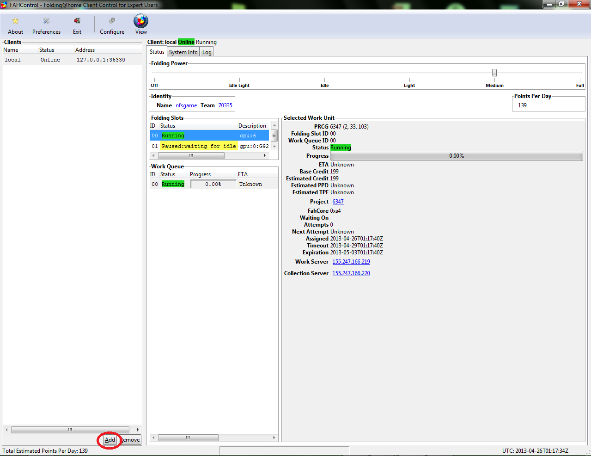Click the Points Per Day value 139

522,105
